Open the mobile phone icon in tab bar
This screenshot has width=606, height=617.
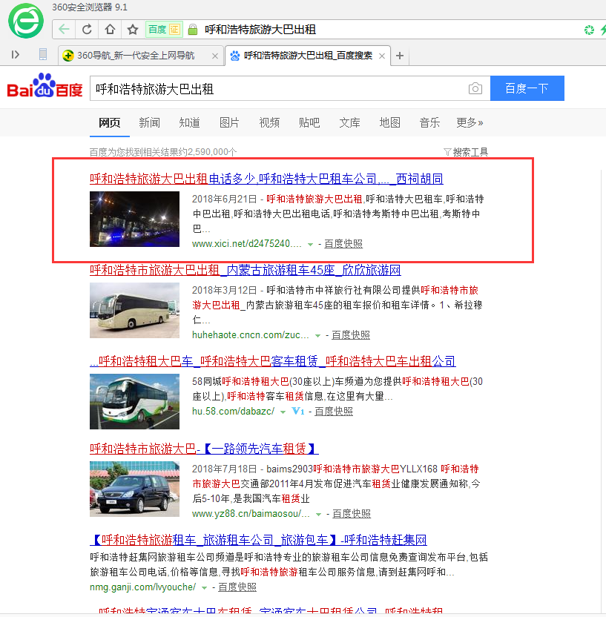(43, 54)
